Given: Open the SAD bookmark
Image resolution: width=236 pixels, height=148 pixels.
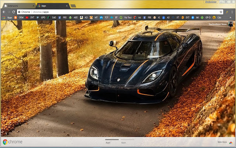Looking at the screenshot, I should pyautogui.click(x=52, y=17).
